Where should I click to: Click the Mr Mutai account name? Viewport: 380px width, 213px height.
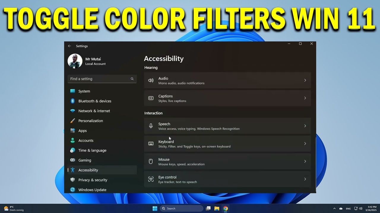click(93, 59)
